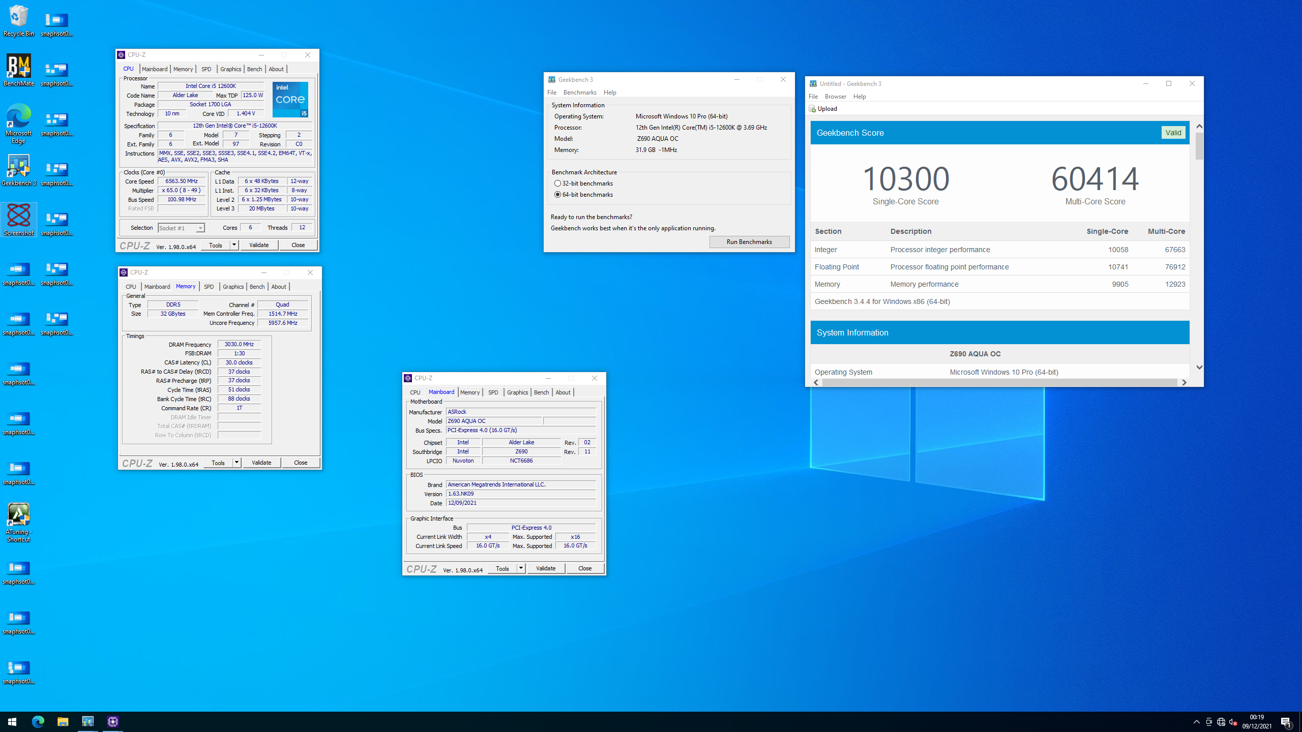
Task: Open the ATuning - Shortcut desktop icon
Action: tap(19, 523)
